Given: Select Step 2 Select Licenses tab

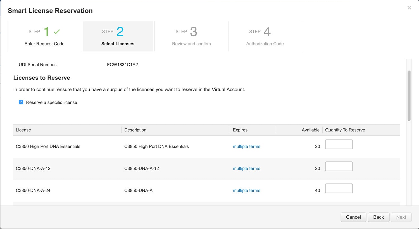Looking at the screenshot, I should pyautogui.click(x=118, y=36).
